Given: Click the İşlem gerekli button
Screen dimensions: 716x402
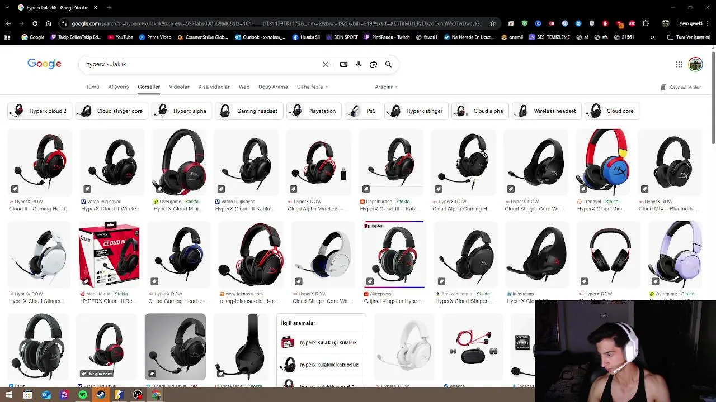Looking at the screenshot, I should click(690, 23).
